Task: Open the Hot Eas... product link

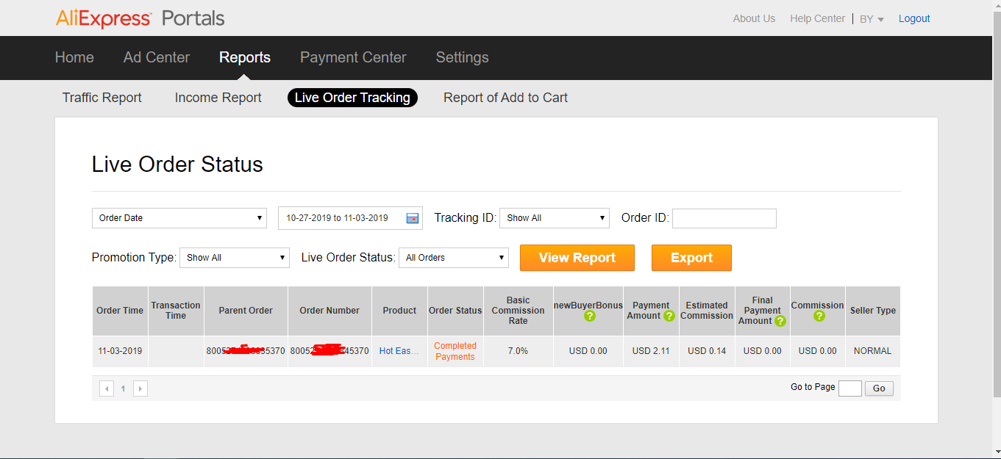Action: pos(399,351)
